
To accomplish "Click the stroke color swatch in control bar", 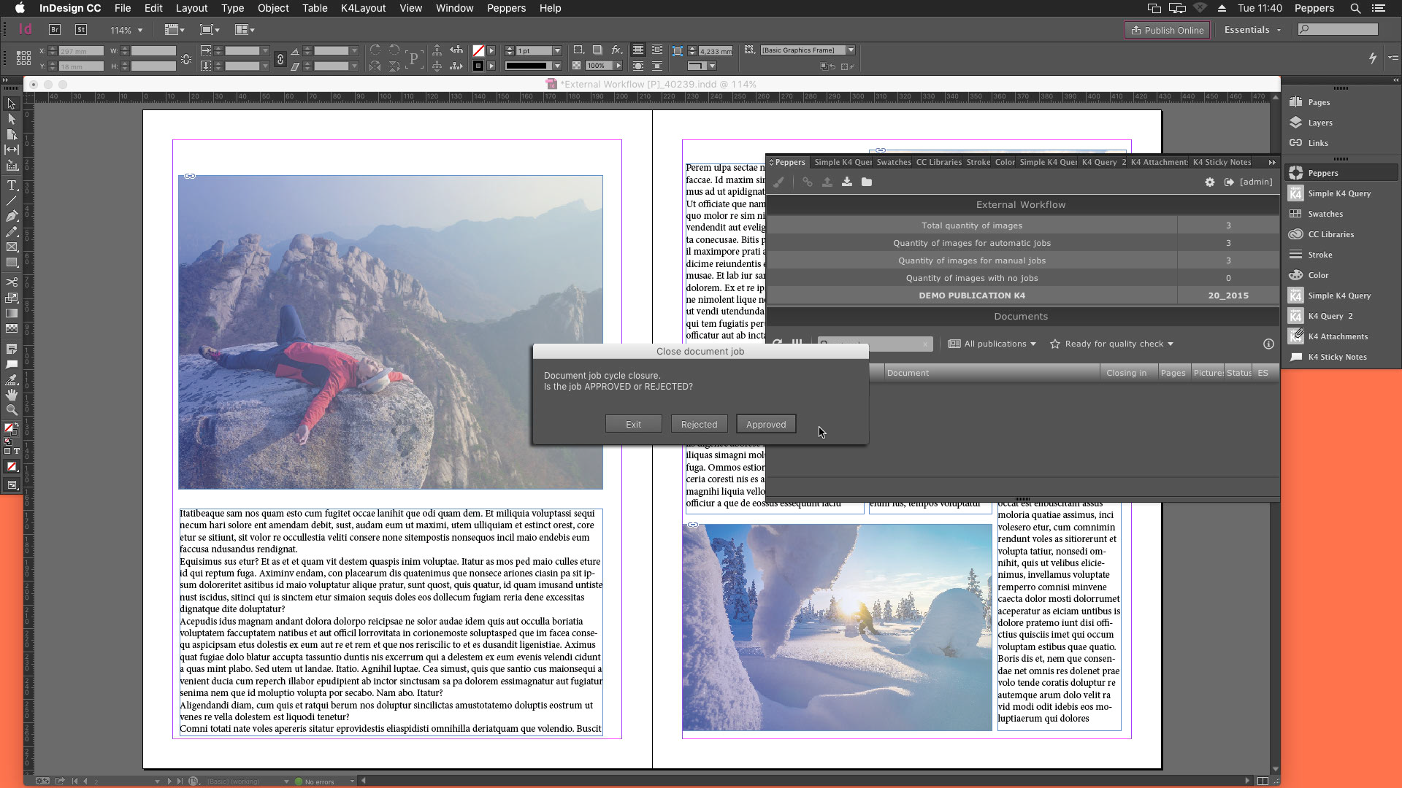I will 478,66.
